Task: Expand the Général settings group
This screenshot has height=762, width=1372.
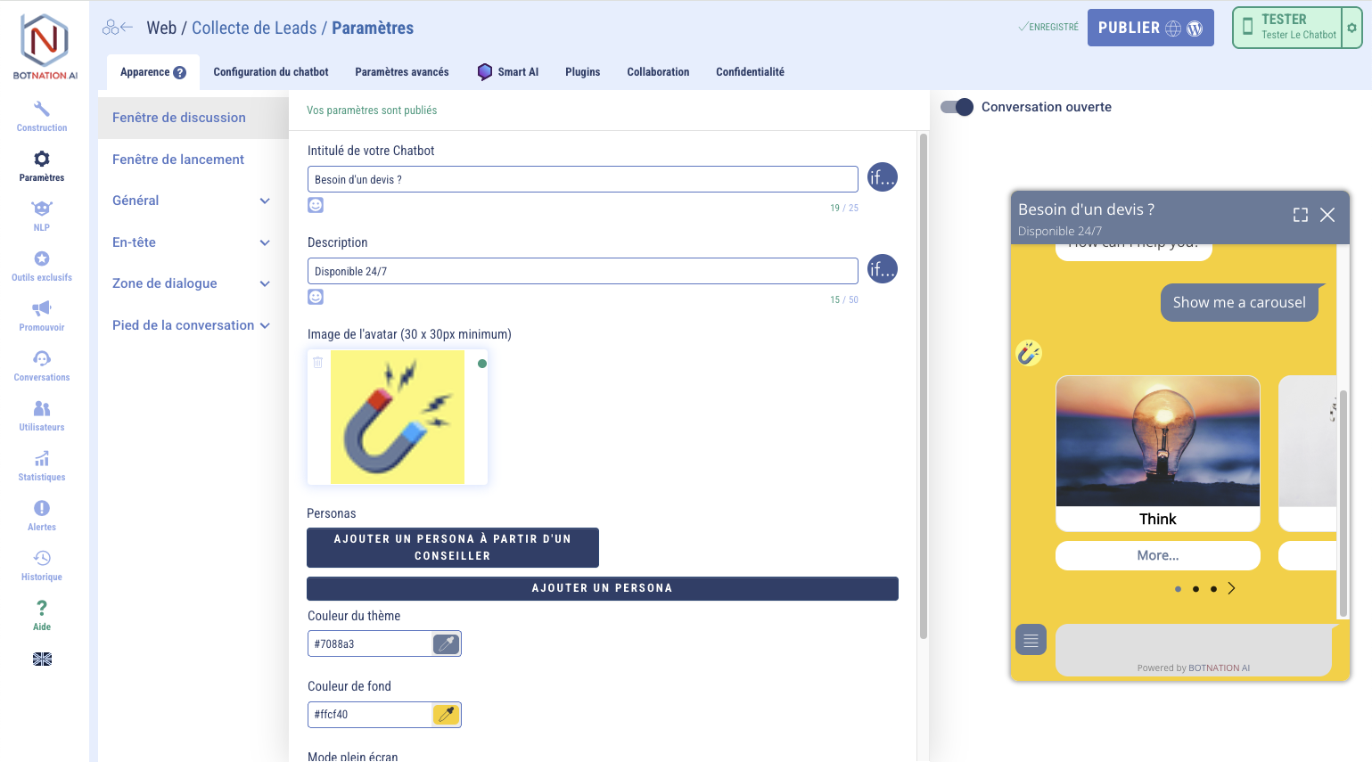Action: (192, 201)
